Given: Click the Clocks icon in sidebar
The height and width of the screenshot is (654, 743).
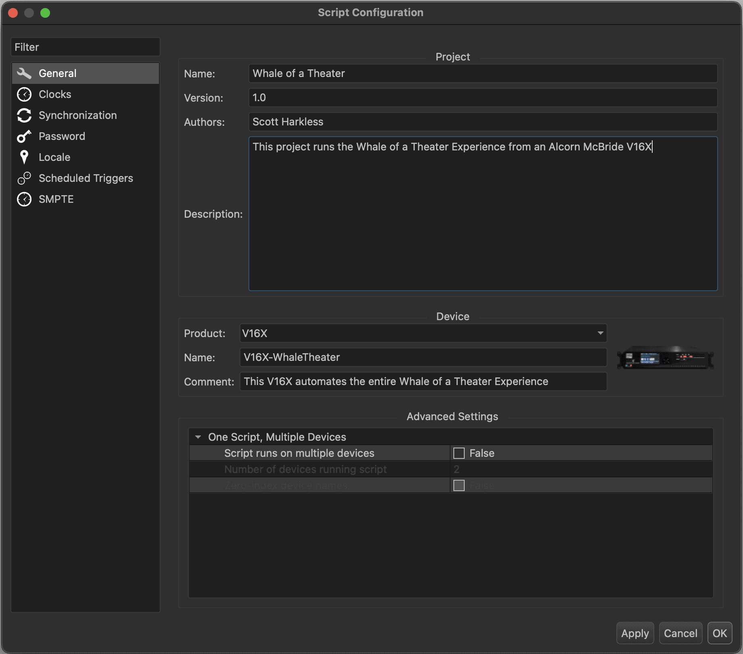Looking at the screenshot, I should coord(24,94).
